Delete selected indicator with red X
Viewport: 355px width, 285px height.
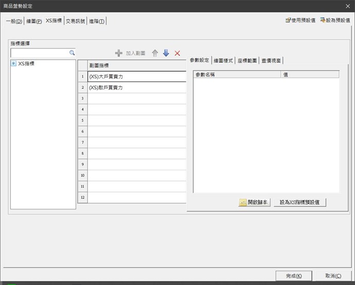(x=177, y=53)
